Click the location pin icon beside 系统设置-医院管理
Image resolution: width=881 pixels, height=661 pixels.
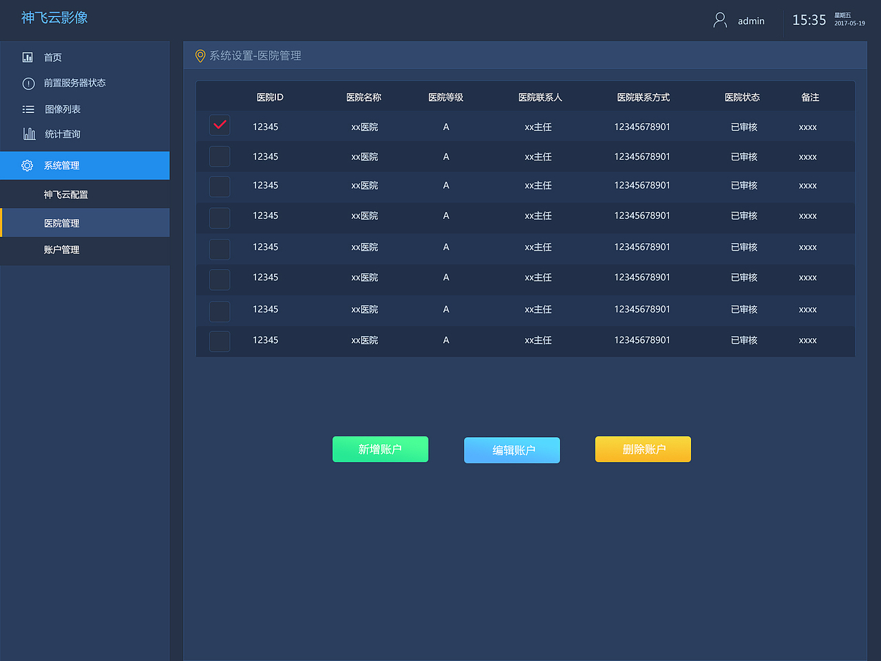tap(200, 56)
